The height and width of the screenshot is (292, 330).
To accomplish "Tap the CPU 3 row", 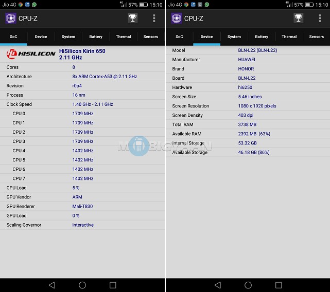I will click(x=82, y=141).
